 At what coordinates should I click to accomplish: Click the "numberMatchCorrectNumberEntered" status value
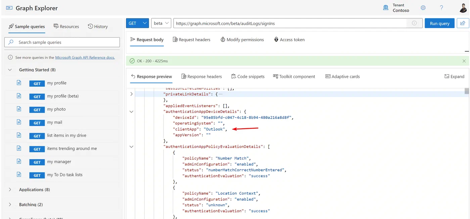tap(244, 170)
